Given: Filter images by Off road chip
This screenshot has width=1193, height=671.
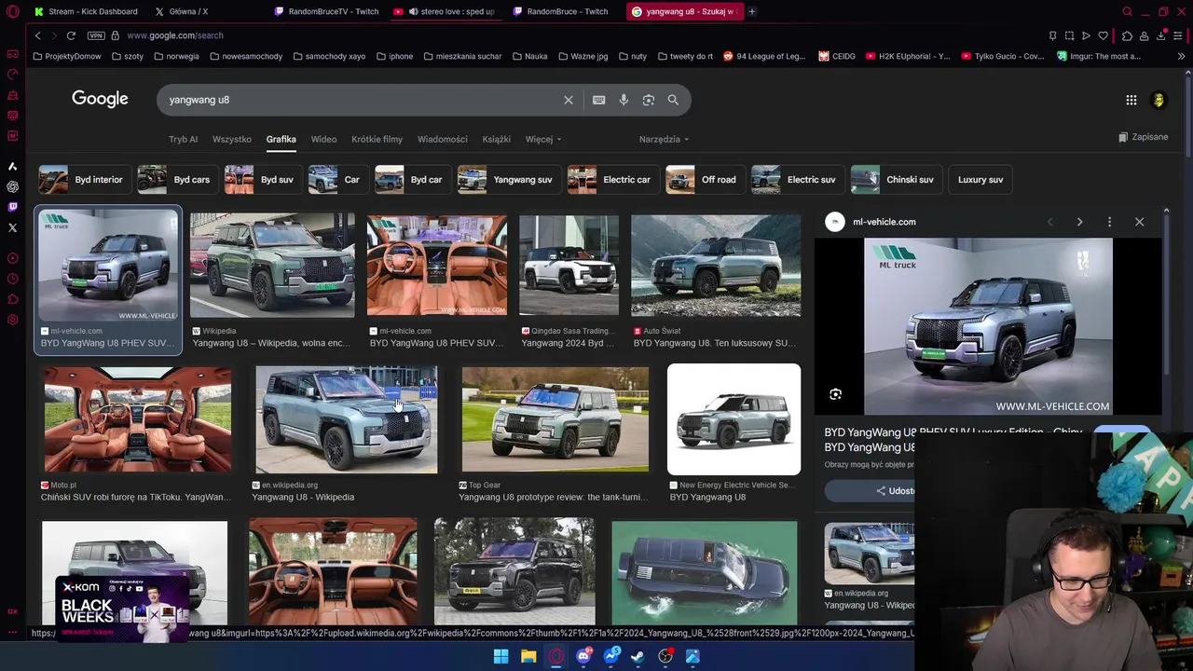Looking at the screenshot, I should coord(704,179).
